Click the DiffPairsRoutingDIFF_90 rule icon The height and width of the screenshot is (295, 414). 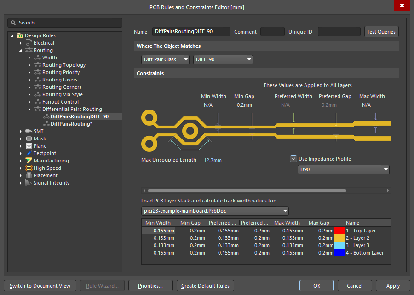pyautogui.click(x=46, y=116)
